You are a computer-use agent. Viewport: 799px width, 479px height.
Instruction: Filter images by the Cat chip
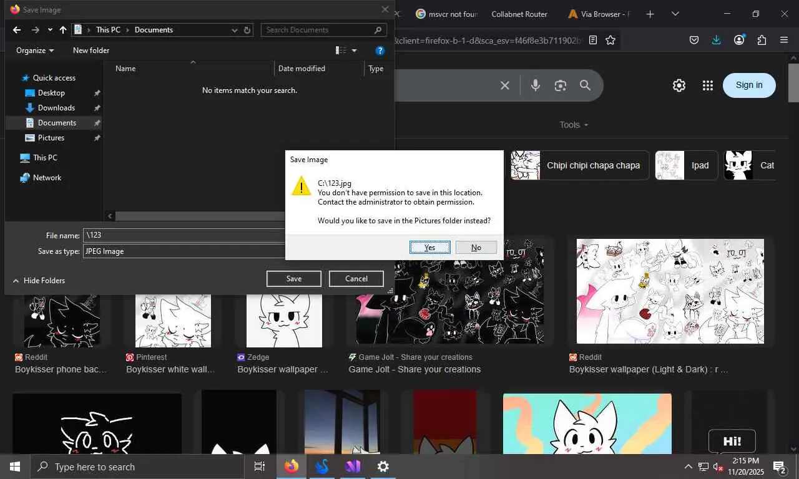750,165
